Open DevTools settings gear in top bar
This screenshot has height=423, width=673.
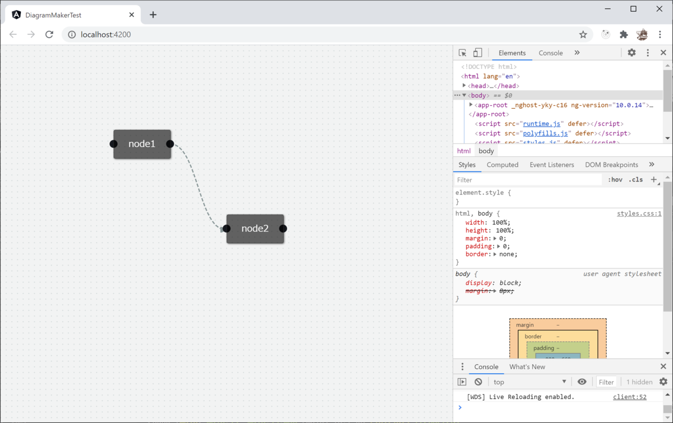click(631, 53)
